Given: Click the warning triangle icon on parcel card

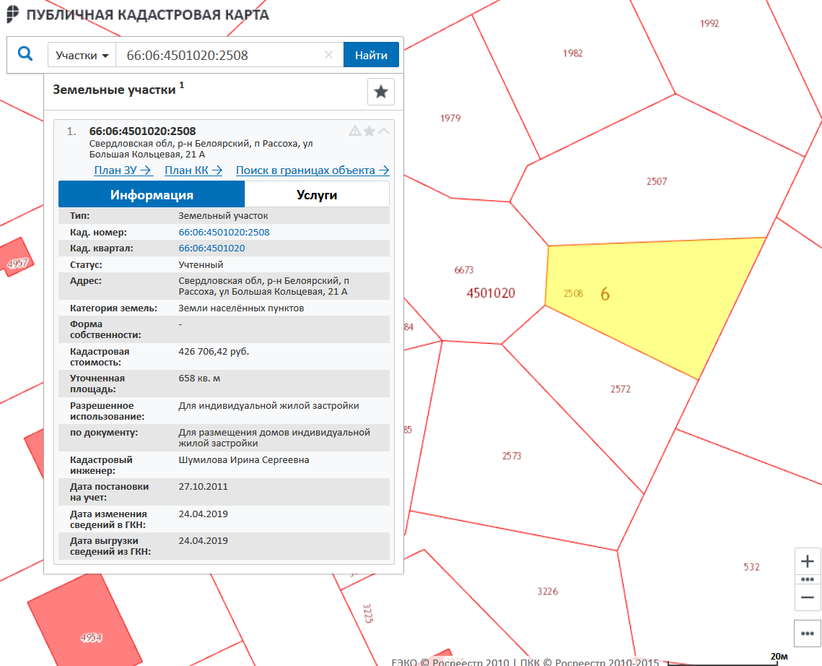Looking at the screenshot, I should 354,131.
